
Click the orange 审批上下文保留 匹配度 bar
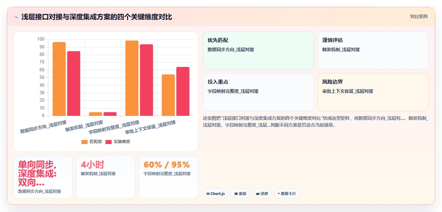click(x=168, y=95)
